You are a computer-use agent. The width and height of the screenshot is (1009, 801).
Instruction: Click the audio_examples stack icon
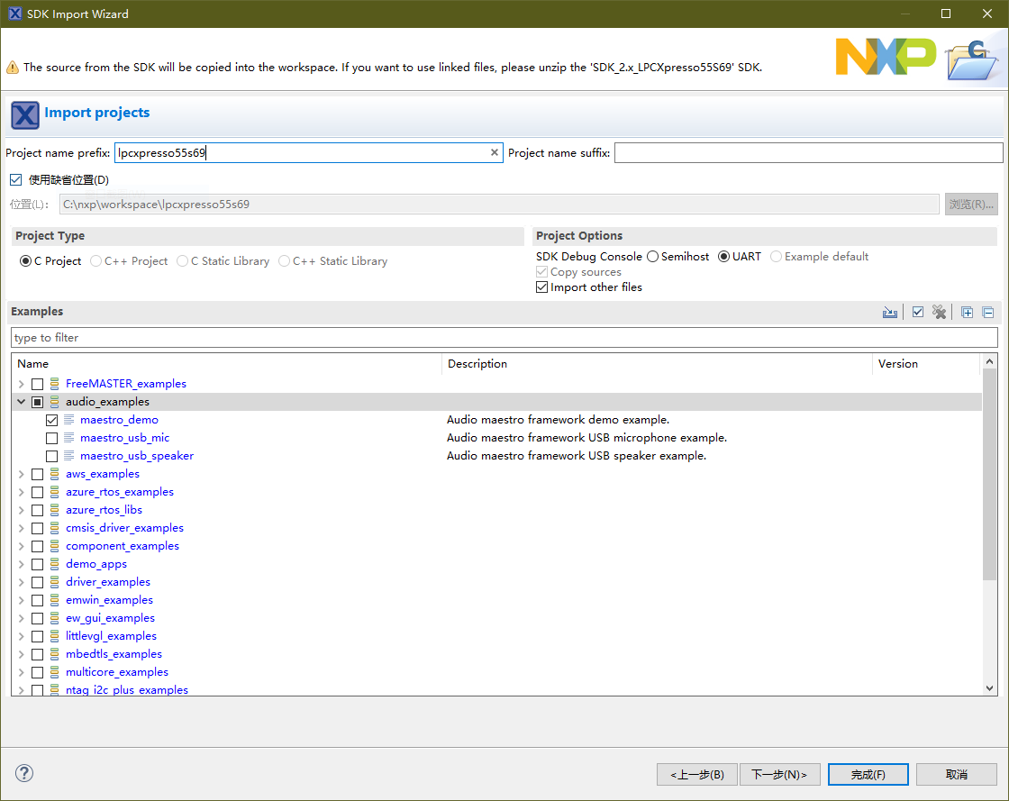(55, 402)
